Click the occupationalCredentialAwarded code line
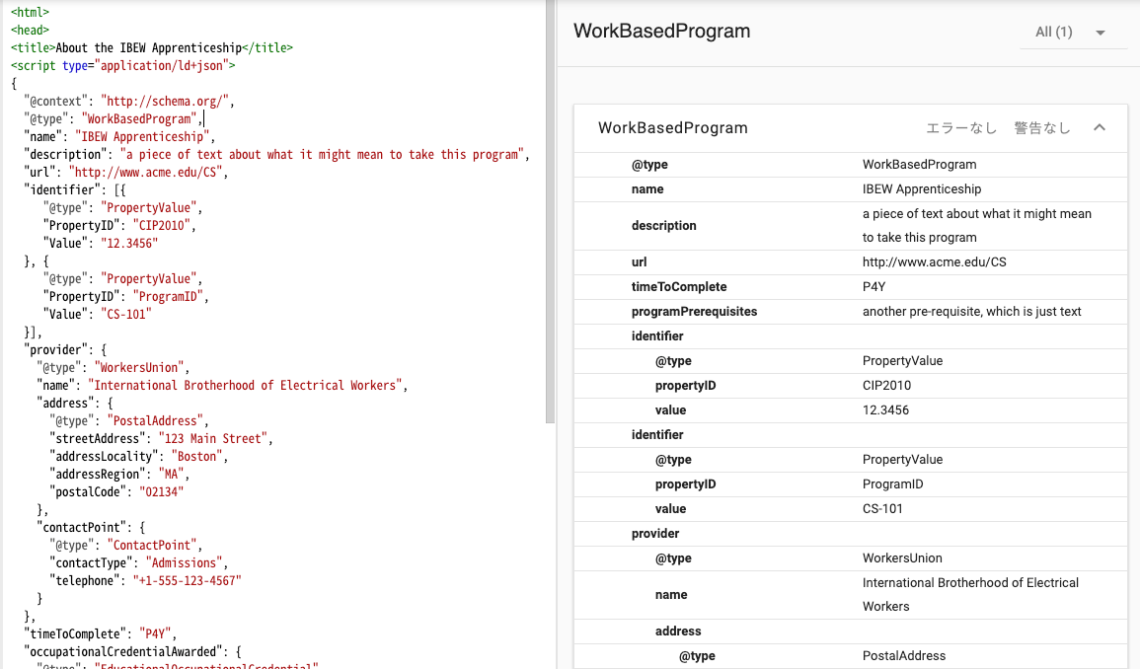The height and width of the screenshot is (669, 1140). [x=132, y=651]
